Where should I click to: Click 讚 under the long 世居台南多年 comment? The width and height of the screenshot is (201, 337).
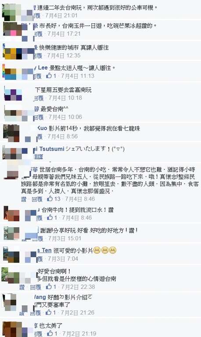coord(23,199)
